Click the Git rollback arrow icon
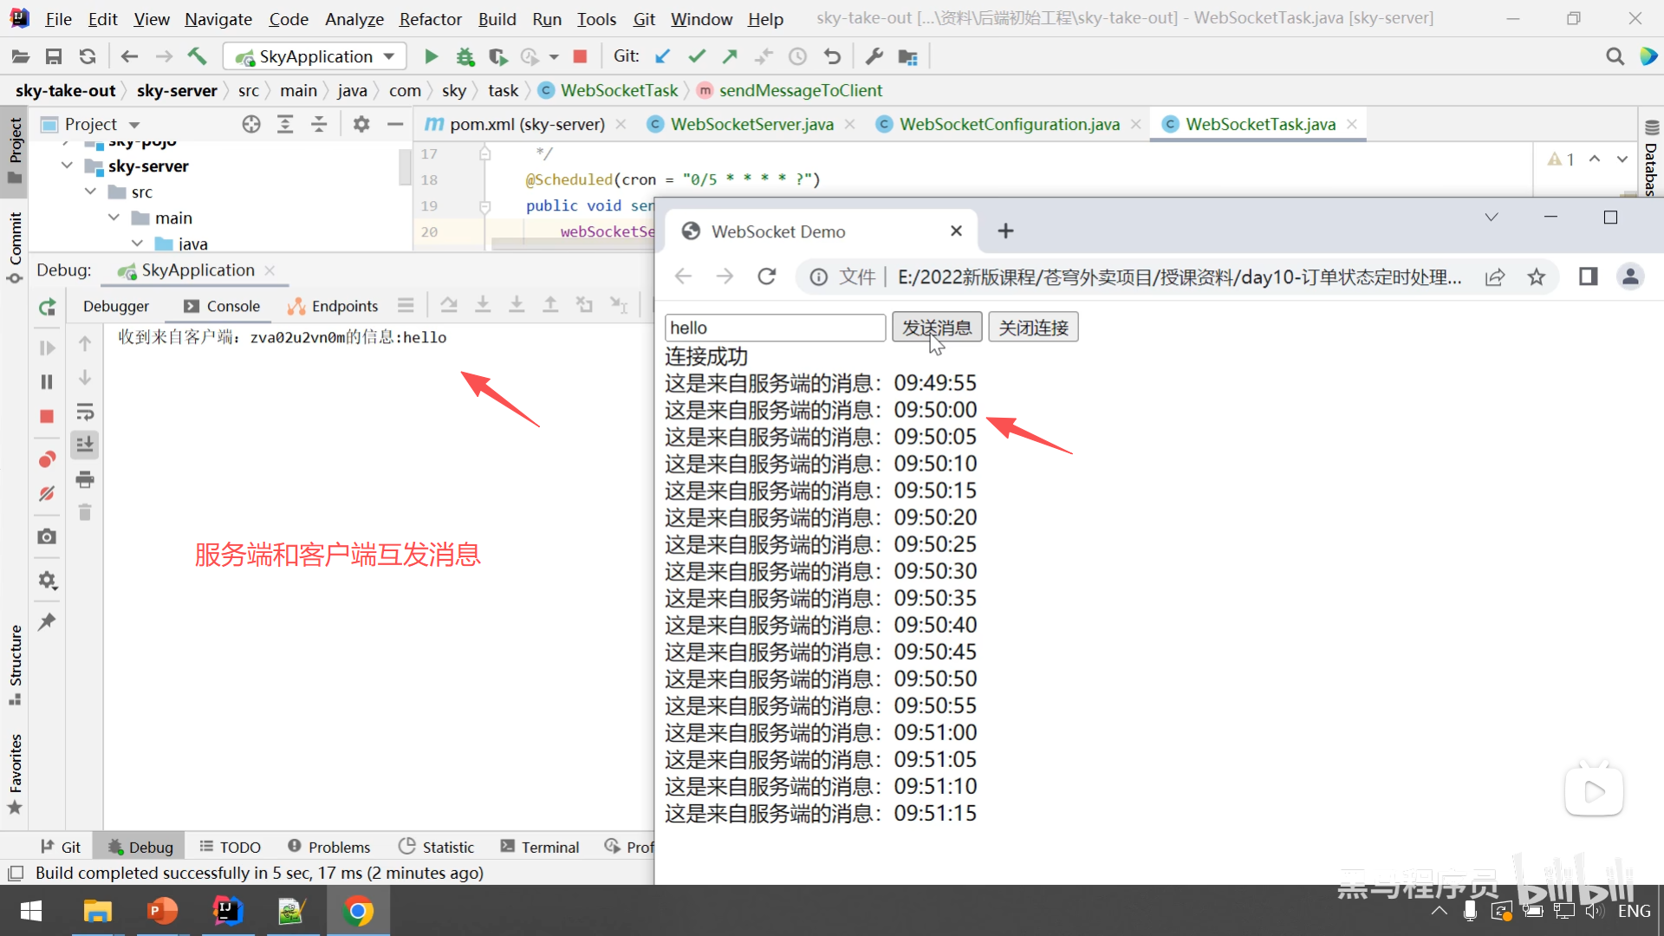The height and width of the screenshot is (936, 1664). (x=832, y=57)
